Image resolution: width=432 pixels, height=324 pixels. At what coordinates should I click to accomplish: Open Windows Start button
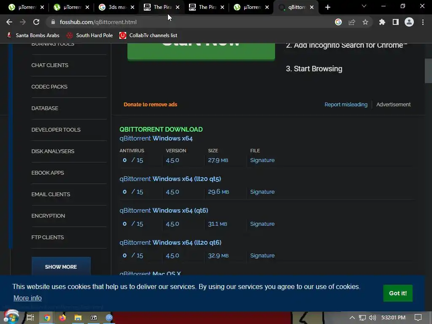point(11,317)
